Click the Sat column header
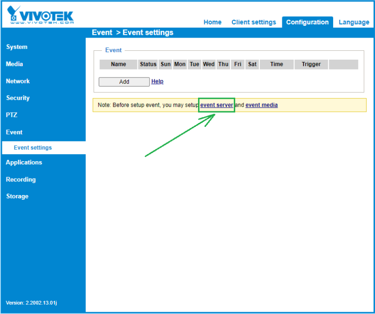The width and height of the screenshot is (375, 314). coord(252,64)
